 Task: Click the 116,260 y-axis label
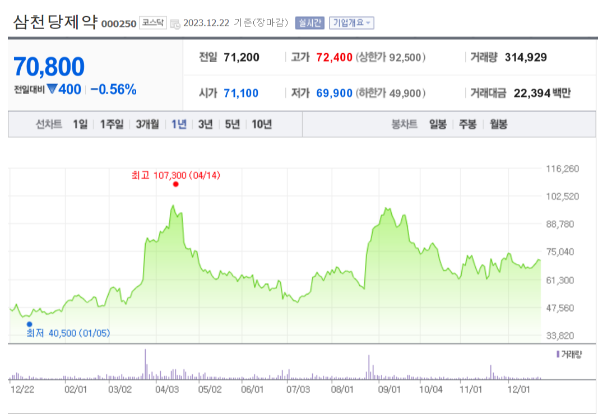tap(563, 169)
